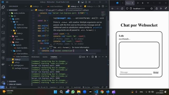Maximize the terminal panel size
The width and height of the screenshot is (169, 95).
pos(103,57)
